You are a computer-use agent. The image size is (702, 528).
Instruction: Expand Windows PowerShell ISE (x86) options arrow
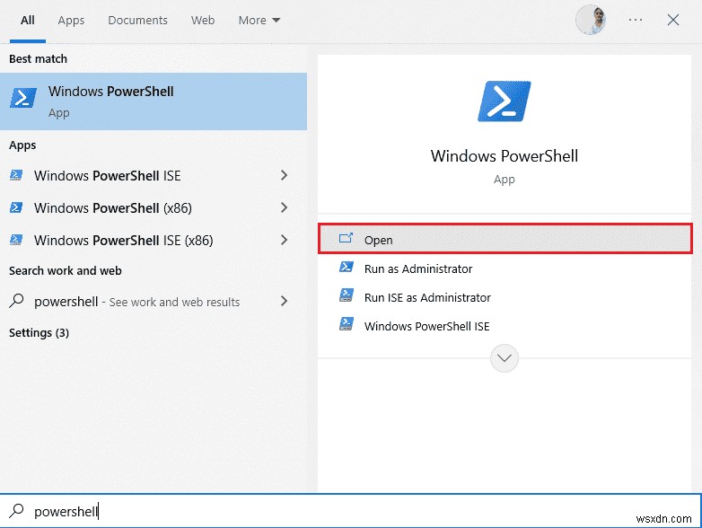284,240
